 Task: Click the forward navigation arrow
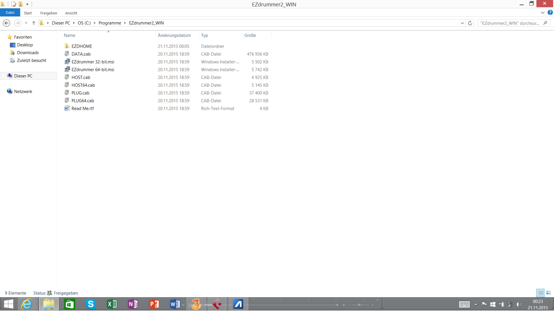[x=18, y=23]
